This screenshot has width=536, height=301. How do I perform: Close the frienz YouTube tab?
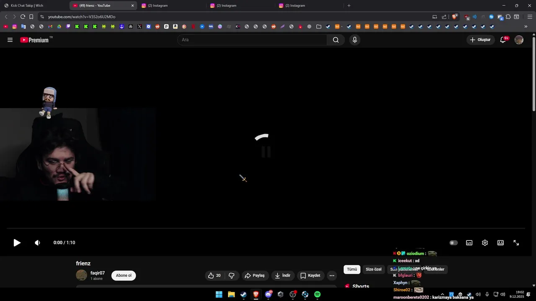[133, 5]
